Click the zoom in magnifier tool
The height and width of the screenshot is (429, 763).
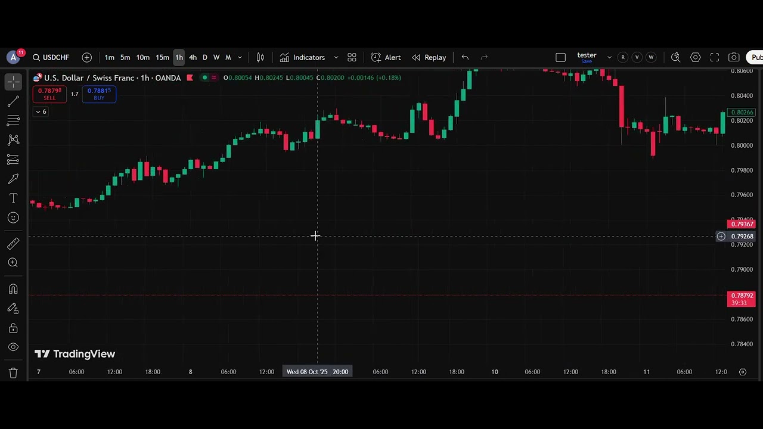[x=13, y=263]
